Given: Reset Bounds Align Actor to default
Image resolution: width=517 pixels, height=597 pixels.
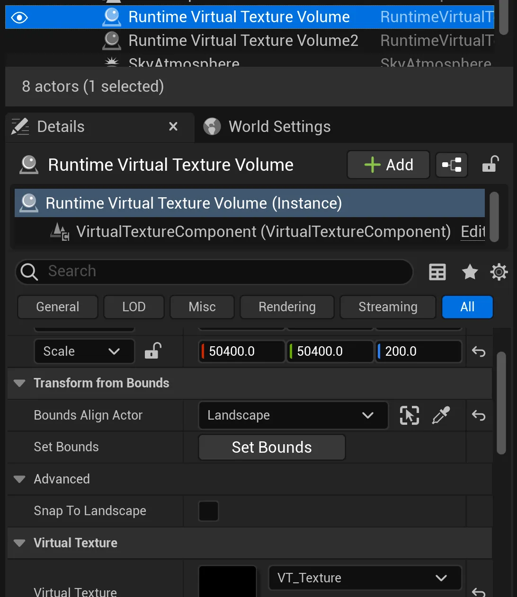Looking at the screenshot, I should 479,415.
